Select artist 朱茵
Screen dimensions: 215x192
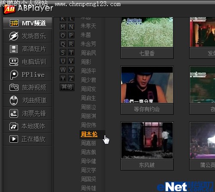coord(86,35)
